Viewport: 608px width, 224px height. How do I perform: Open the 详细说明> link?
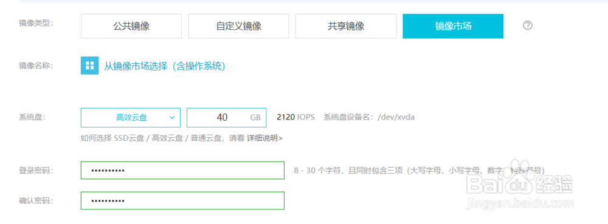coord(265,138)
